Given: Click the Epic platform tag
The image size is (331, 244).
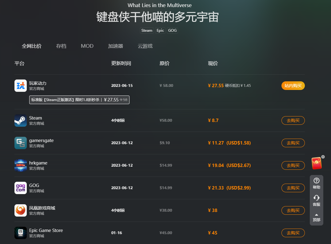Looking at the screenshot, I should [x=160, y=30].
